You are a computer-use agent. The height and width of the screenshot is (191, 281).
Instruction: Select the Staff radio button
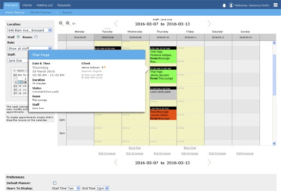18,37
